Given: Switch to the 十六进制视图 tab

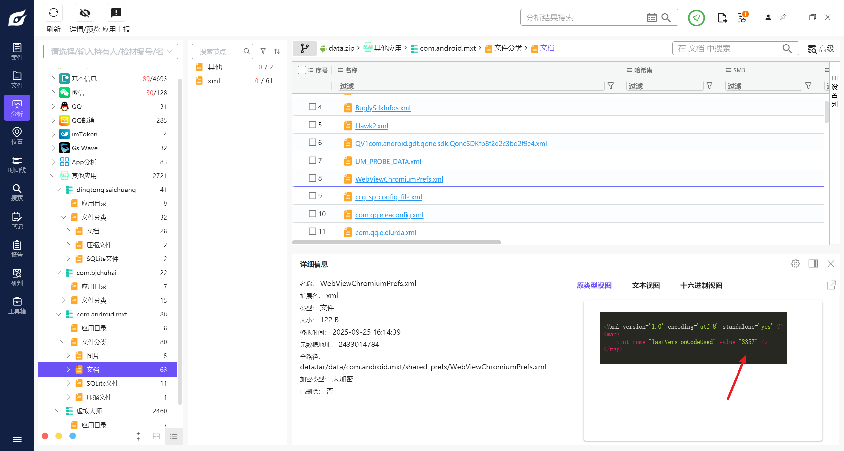Looking at the screenshot, I should click(701, 286).
